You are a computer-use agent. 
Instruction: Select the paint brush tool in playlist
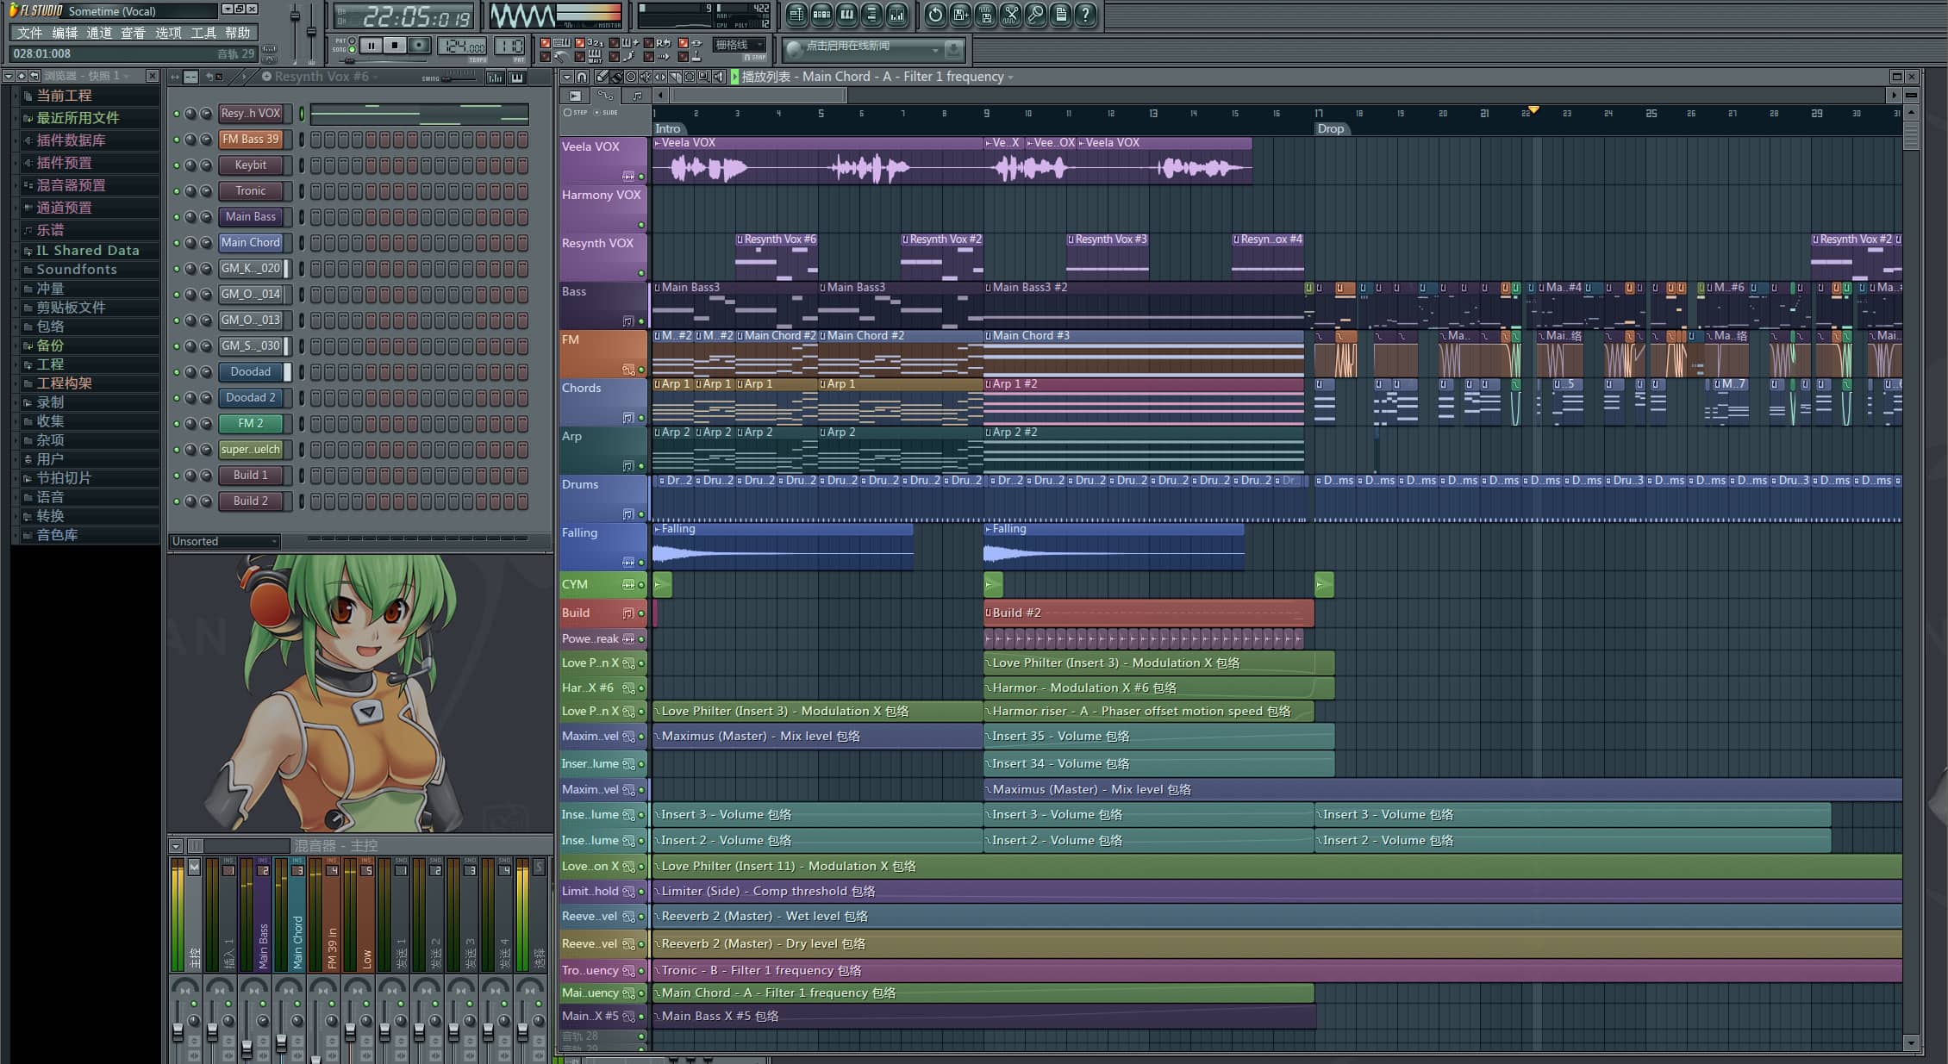coord(616,77)
